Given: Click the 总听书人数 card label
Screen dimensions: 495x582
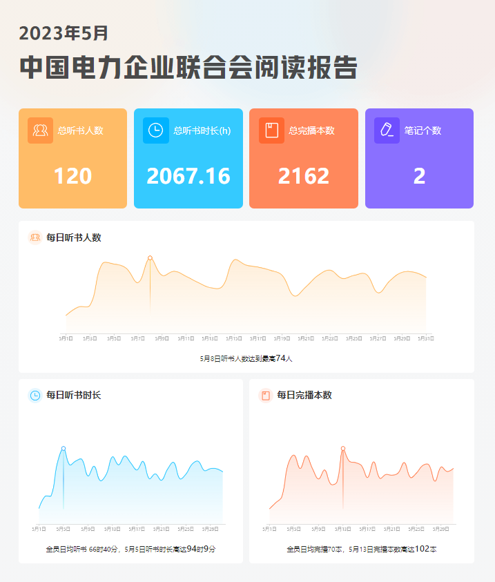Looking at the screenshot, I should [81, 130].
